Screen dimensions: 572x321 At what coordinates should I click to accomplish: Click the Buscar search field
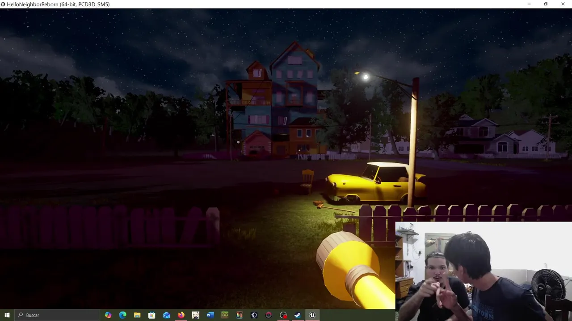click(57, 315)
